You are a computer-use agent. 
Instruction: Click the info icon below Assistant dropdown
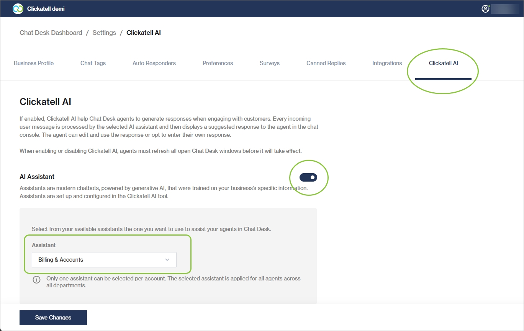pos(36,280)
